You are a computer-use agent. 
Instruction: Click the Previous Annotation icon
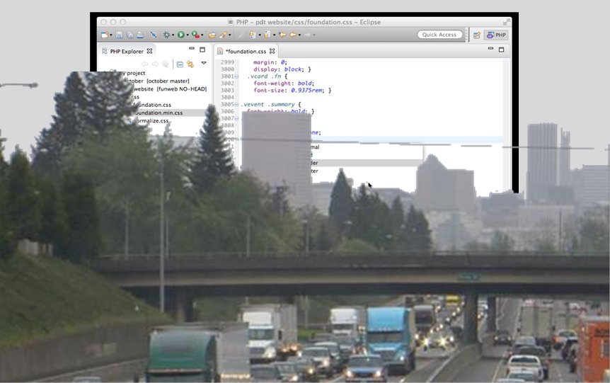[x=267, y=35]
